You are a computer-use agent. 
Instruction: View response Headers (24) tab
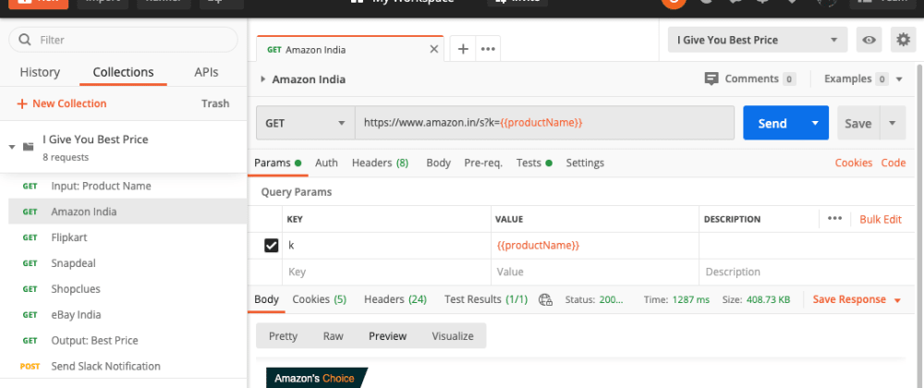(395, 299)
